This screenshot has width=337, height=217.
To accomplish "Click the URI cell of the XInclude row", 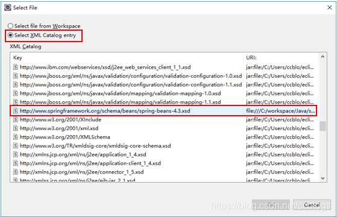I will (x=280, y=119).
